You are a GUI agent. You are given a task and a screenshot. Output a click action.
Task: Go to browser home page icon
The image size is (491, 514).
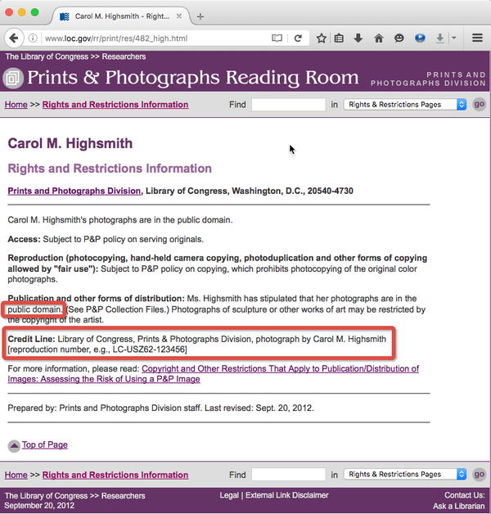click(379, 38)
